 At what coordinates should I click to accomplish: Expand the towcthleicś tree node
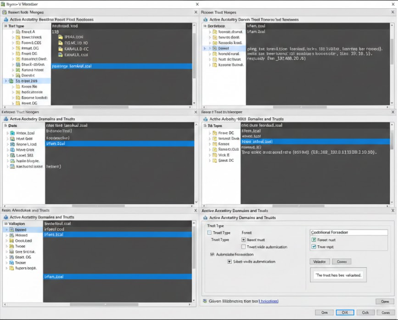point(13,37)
